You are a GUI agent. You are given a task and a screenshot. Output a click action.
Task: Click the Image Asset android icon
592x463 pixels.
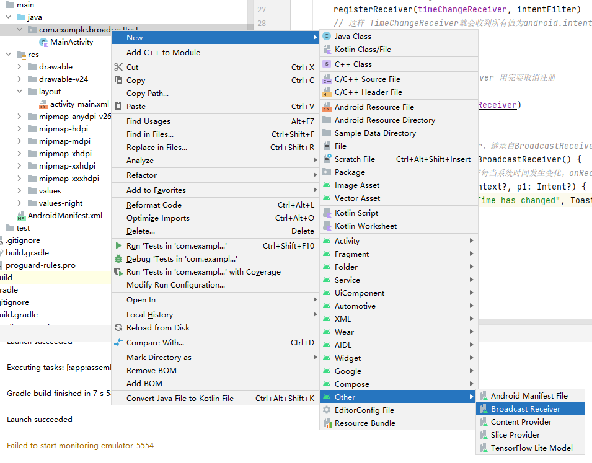point(327,185)
